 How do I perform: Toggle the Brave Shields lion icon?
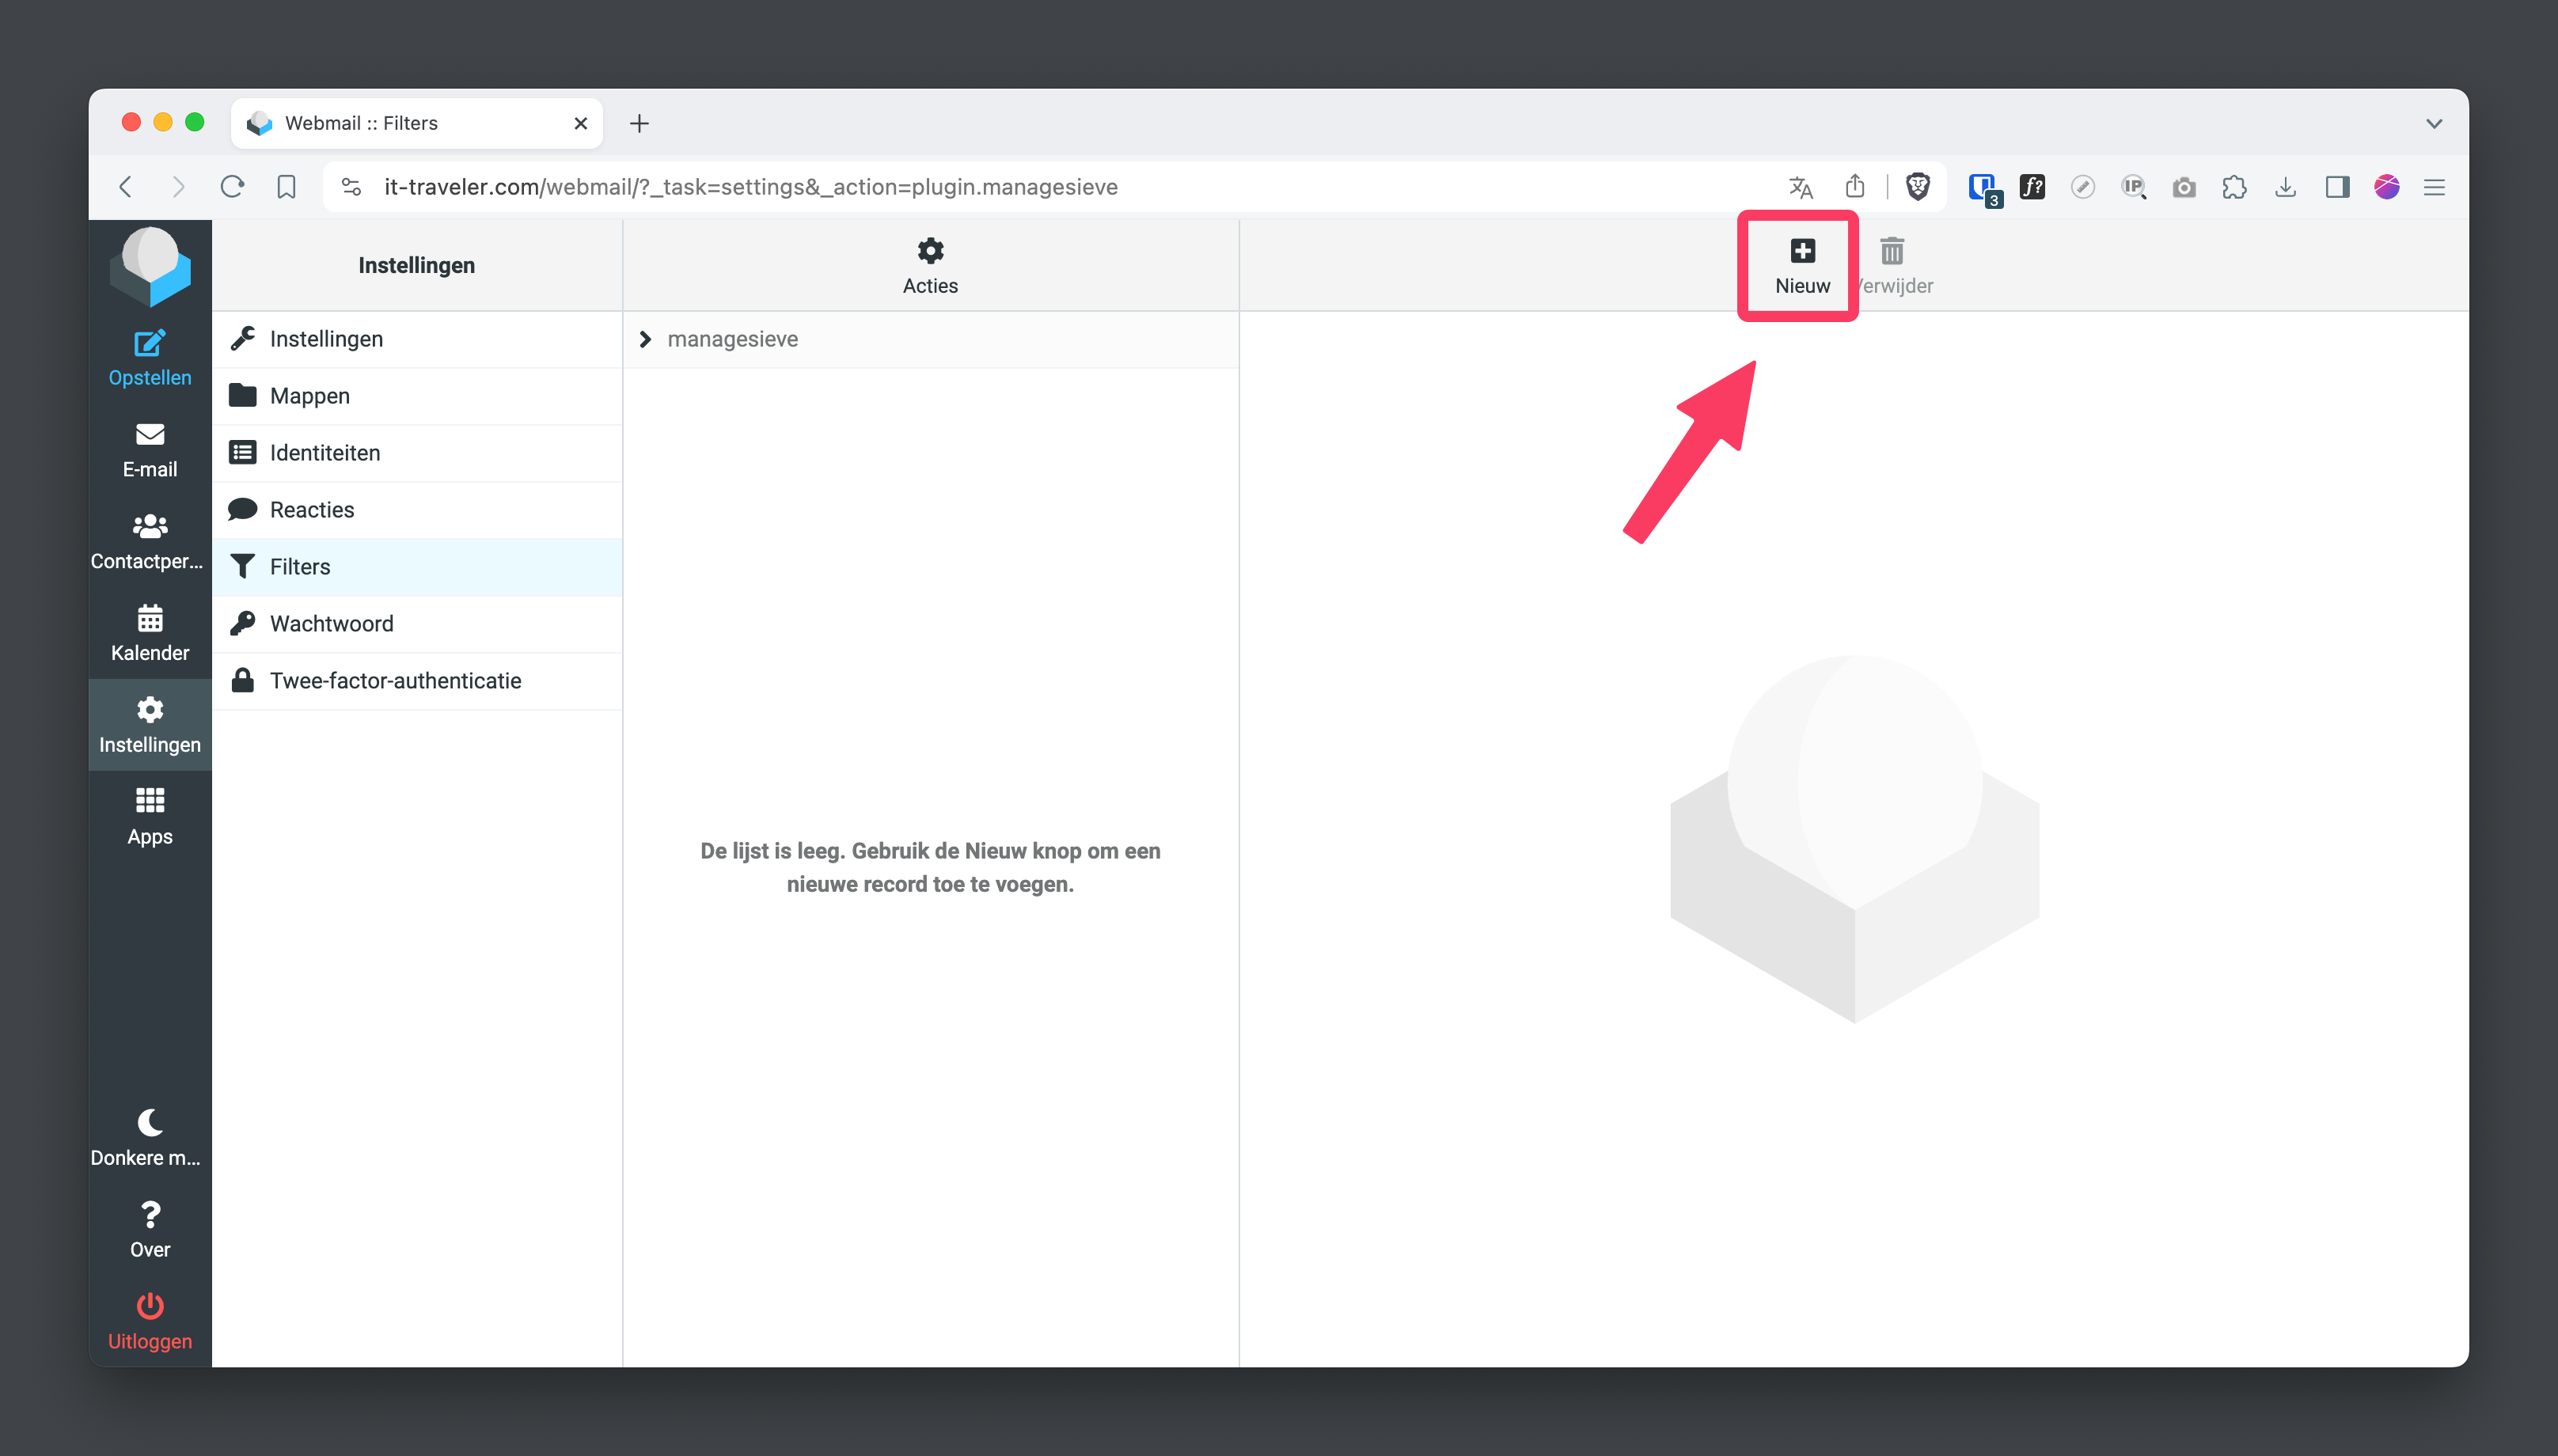(x=1917, y=187)
